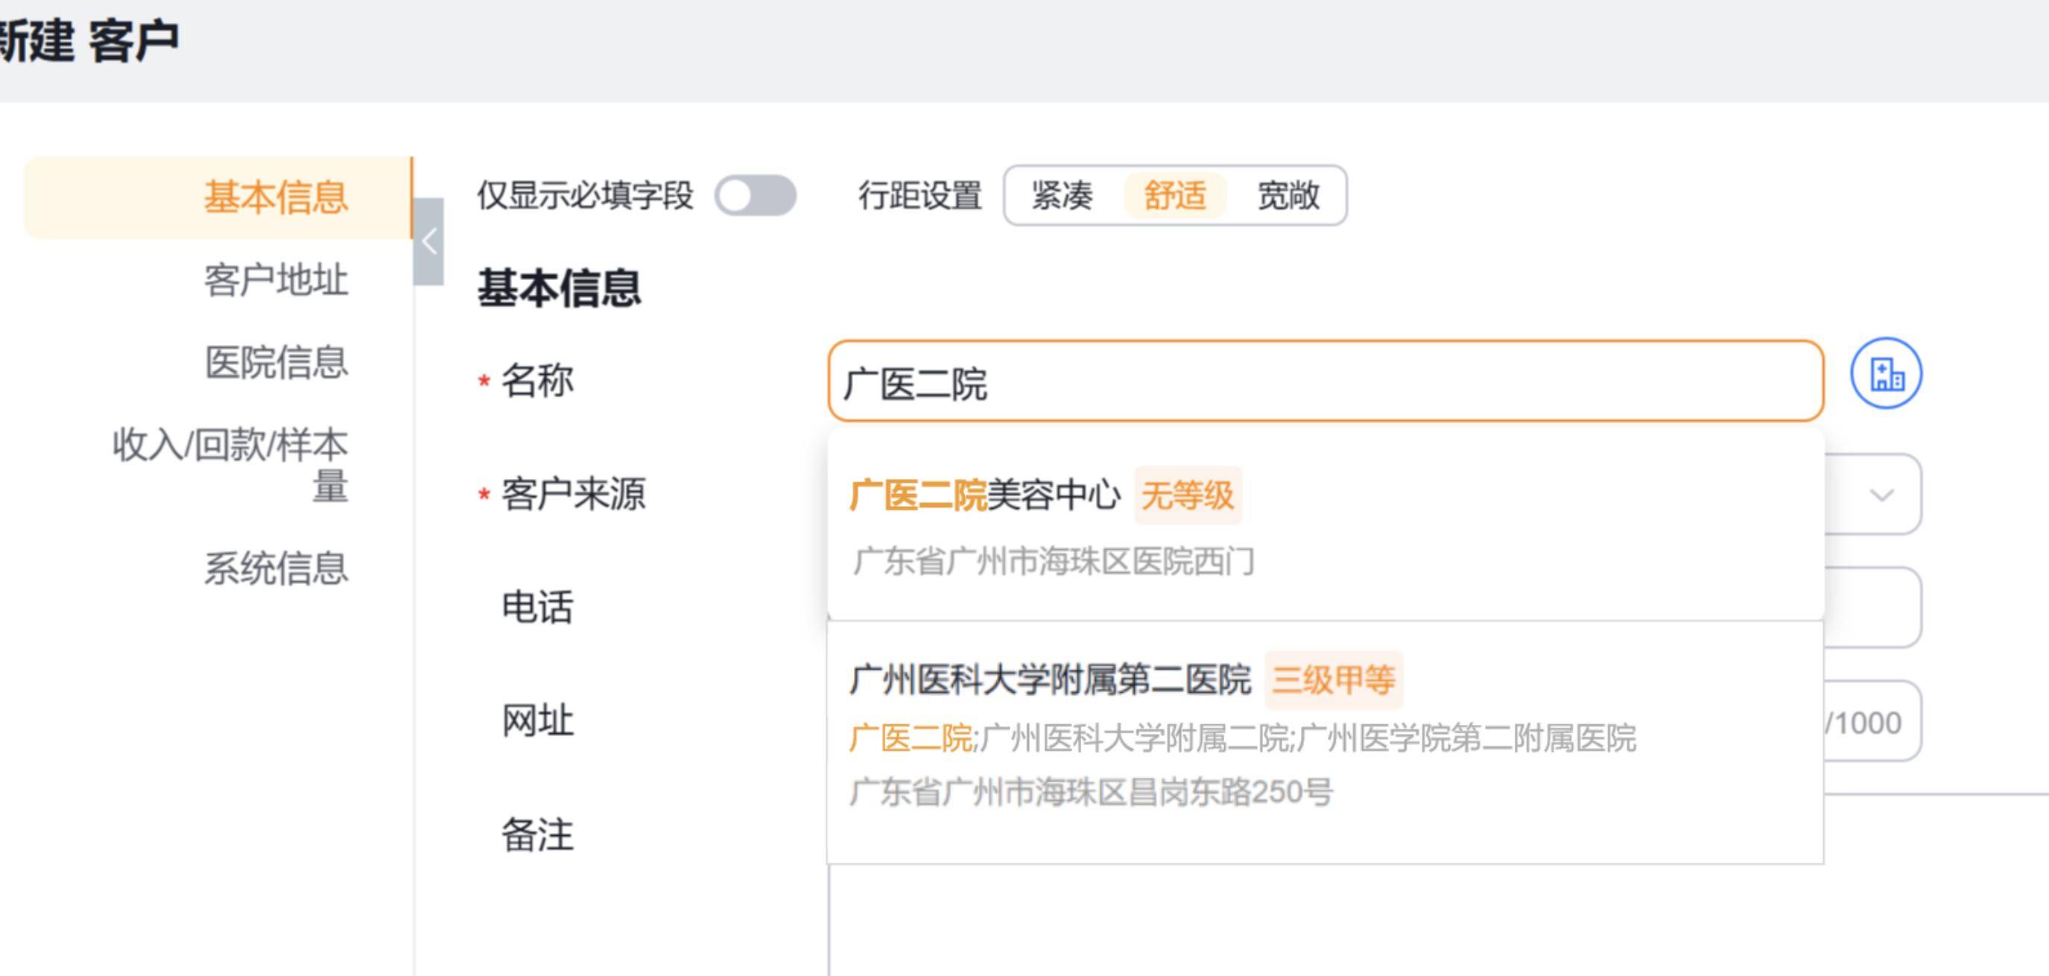Expand the 客户来源 dropdown arrow

(1881, 495)
